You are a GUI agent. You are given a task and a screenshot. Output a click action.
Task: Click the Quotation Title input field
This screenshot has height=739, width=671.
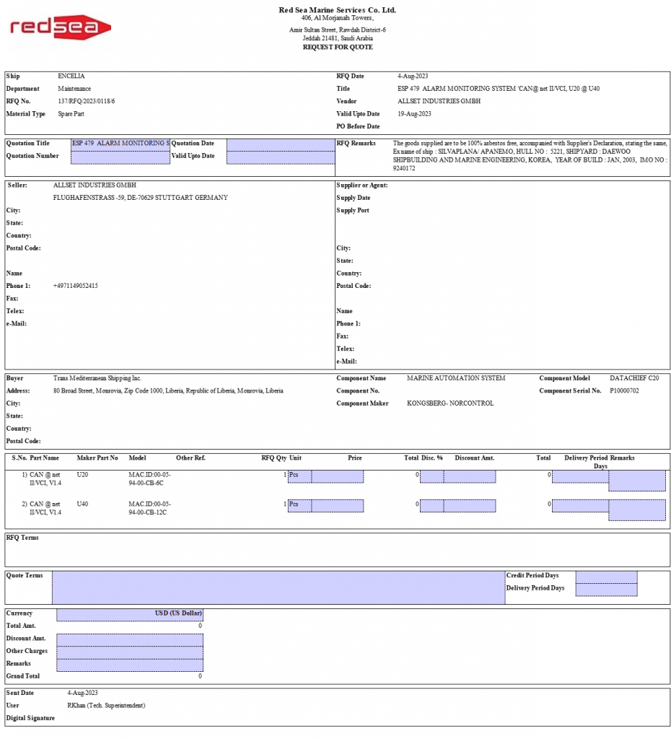tap(120, 144)
